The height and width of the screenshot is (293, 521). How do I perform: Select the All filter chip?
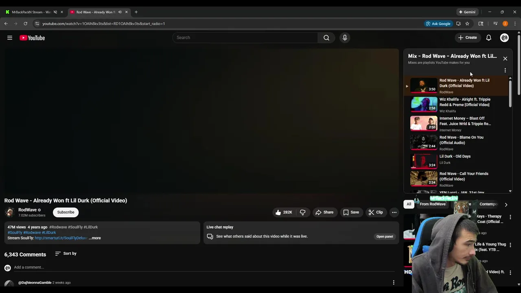tap(409, 204)
